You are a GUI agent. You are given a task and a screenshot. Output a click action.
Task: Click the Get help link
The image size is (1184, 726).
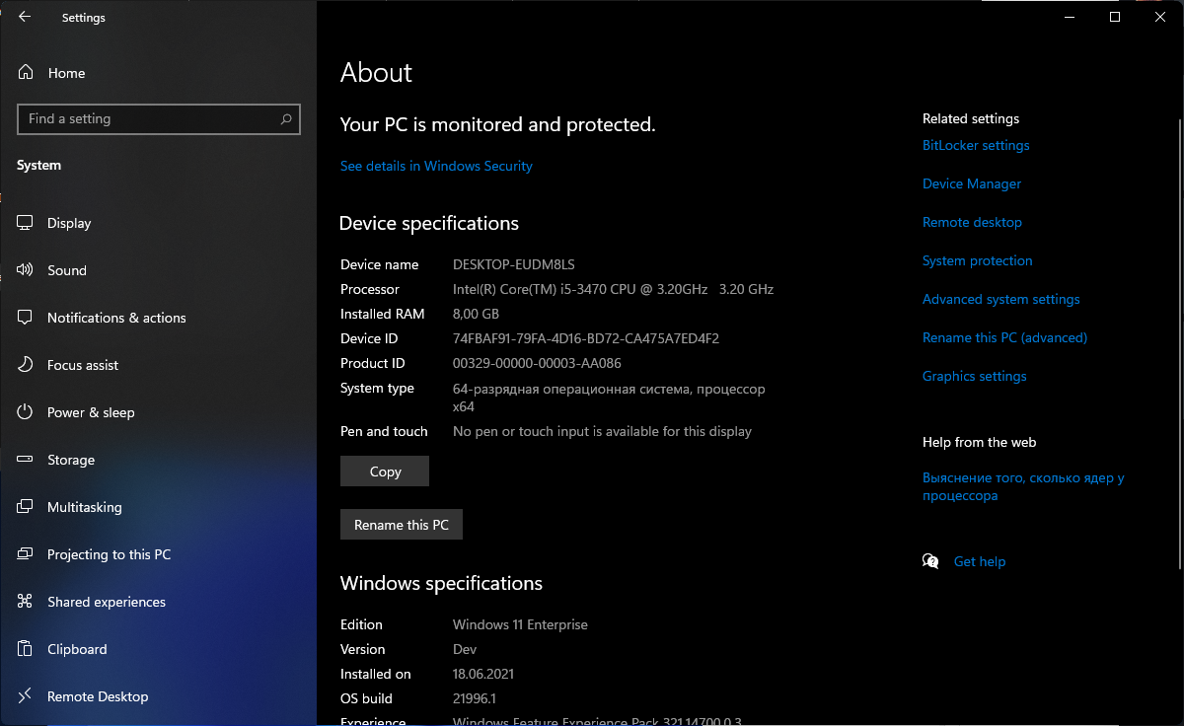tap(980, 561)
